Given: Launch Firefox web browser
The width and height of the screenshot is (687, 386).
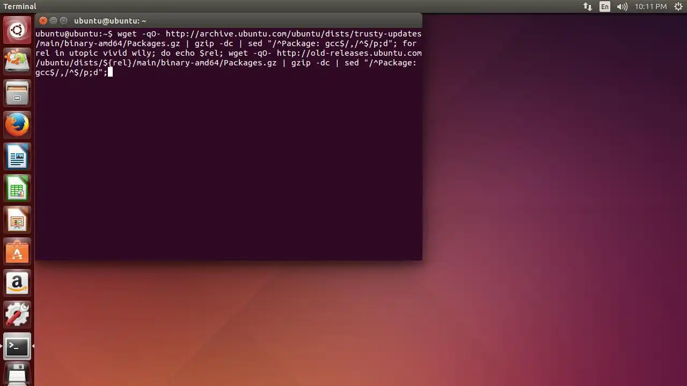Looking at the screenshot, I should pos(17,125).
